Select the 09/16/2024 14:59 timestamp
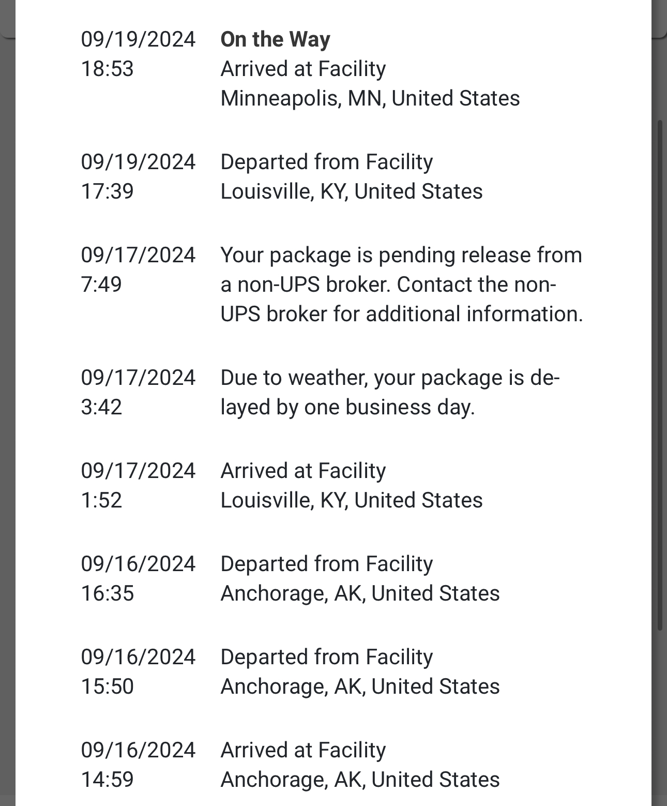Screen dimensions: 667x806 click(138, 765)
